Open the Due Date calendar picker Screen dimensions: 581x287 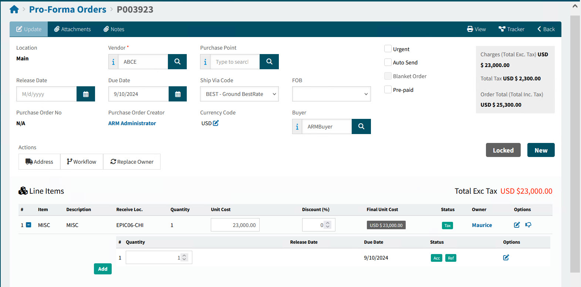178,94
